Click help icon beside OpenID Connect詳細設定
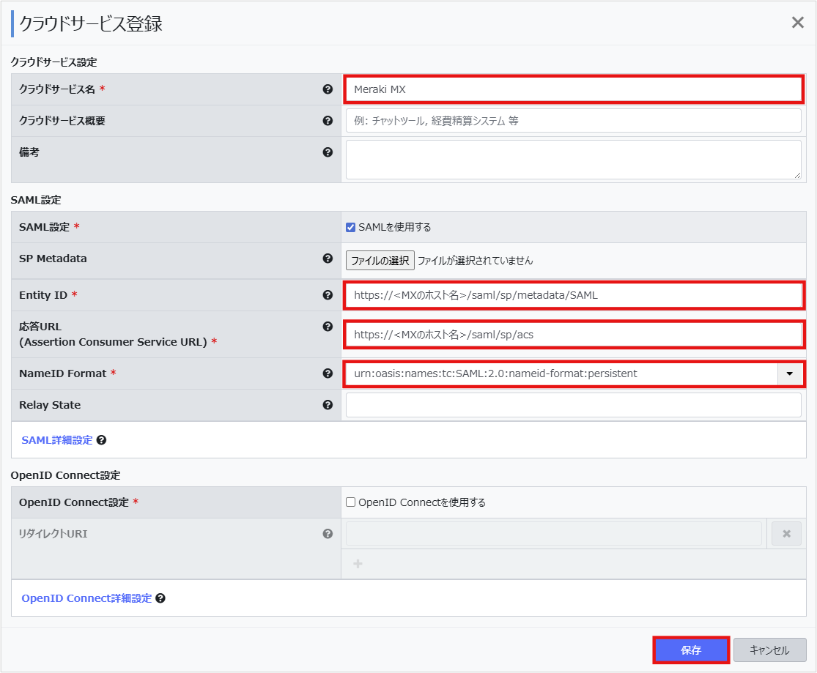This screenshot has width=817, height=673. [160, 598]
